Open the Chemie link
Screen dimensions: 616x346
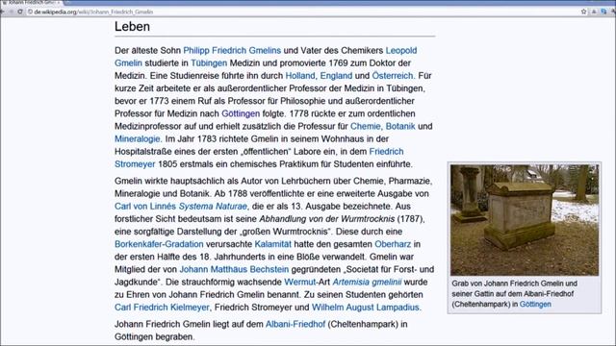point(366,126)
